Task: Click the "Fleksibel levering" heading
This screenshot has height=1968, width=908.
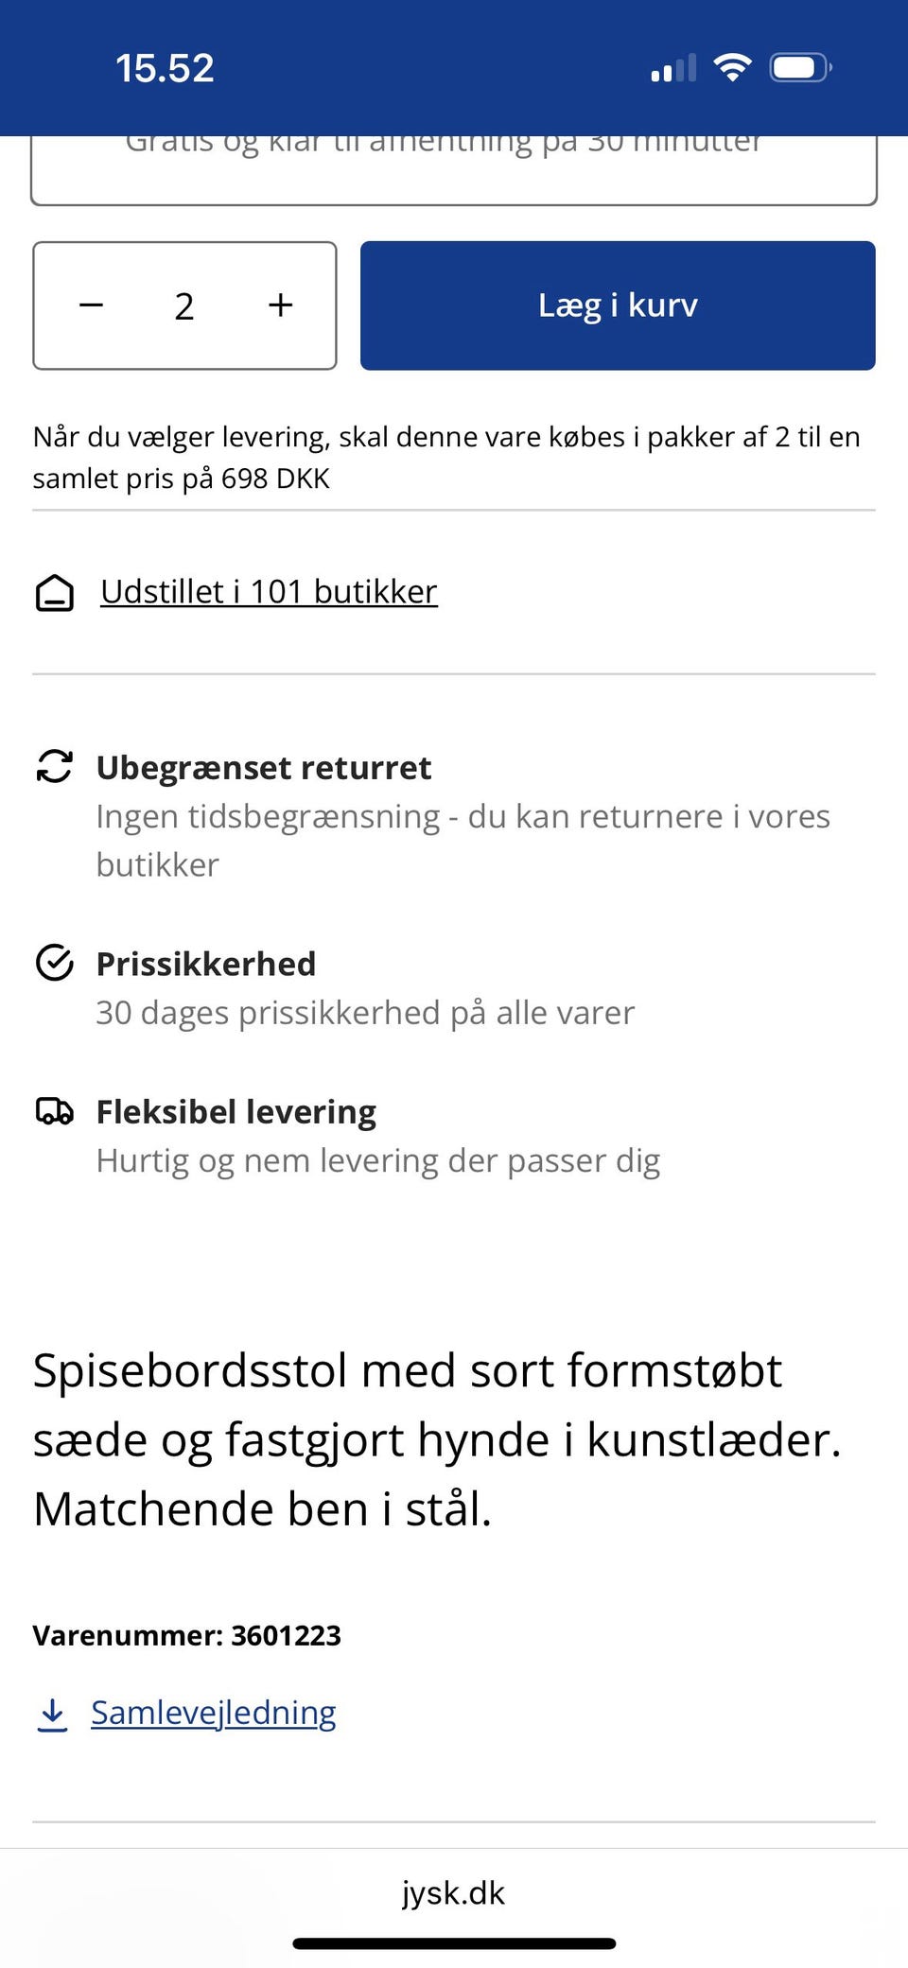Action: tap(235, 1113)
